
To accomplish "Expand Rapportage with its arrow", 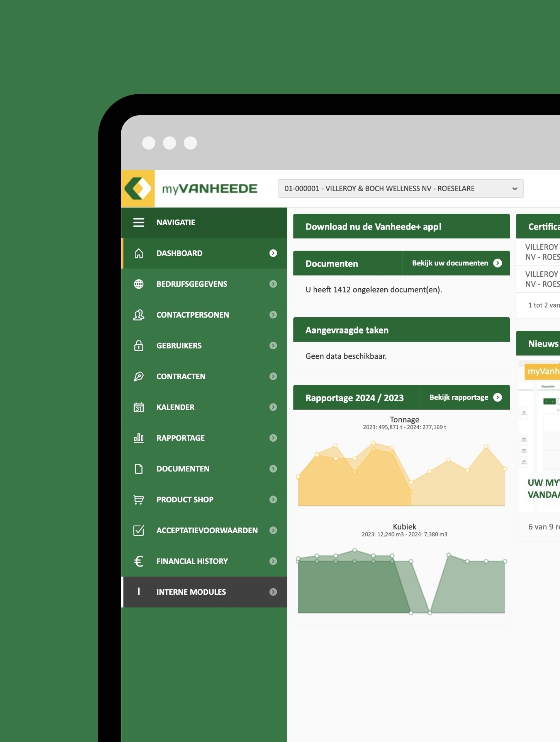I will [x=273, y=438].
